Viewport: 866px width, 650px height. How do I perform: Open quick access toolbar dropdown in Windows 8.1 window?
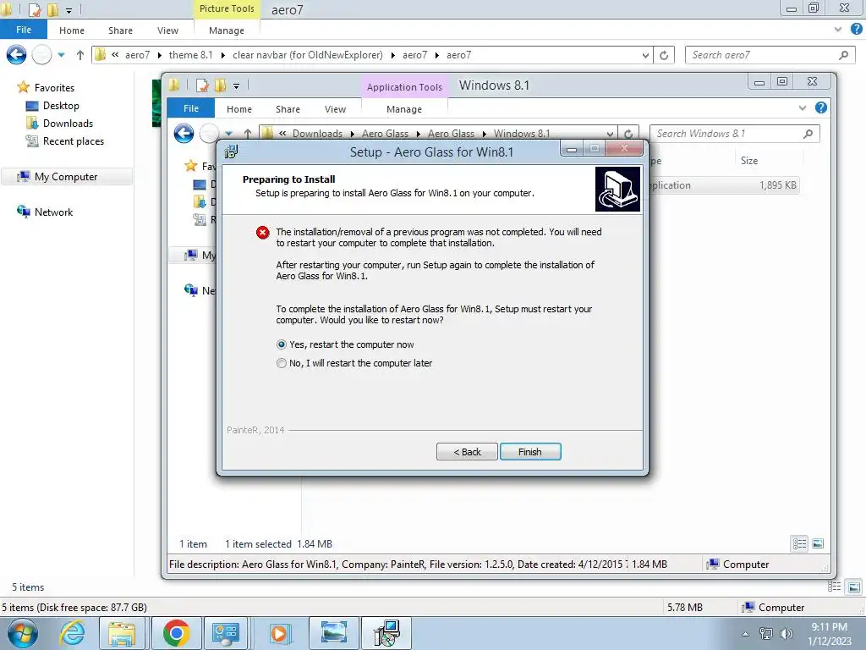coord(237,85)
